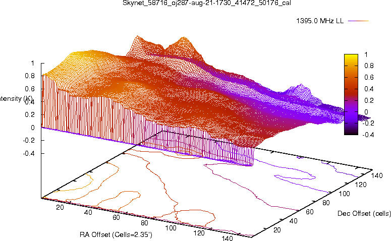This screenshot has width=391, height=241.
Task: Select the legend label 1395.0 MHz LL
Action: pyautogui.click(x=320, y=21)
